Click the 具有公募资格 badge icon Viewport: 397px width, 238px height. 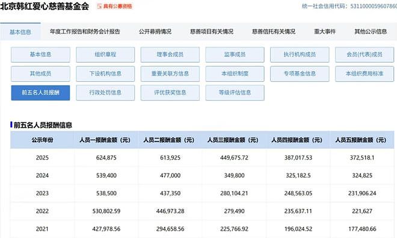click(x=99, y=7)
